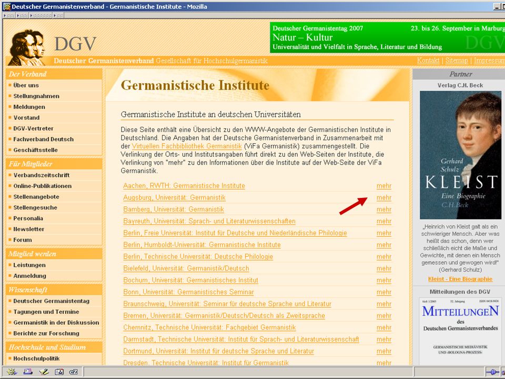Image resolution: width=505 pixels, height=379 pixels.
Task: Expand the second collapsed toolbar grippy
Action: click(22, 15)
